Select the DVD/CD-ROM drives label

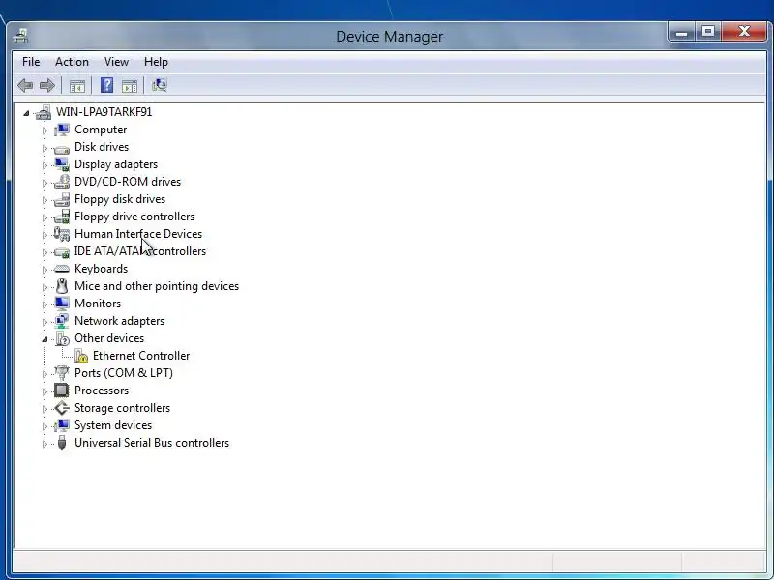tap(128, 182)
